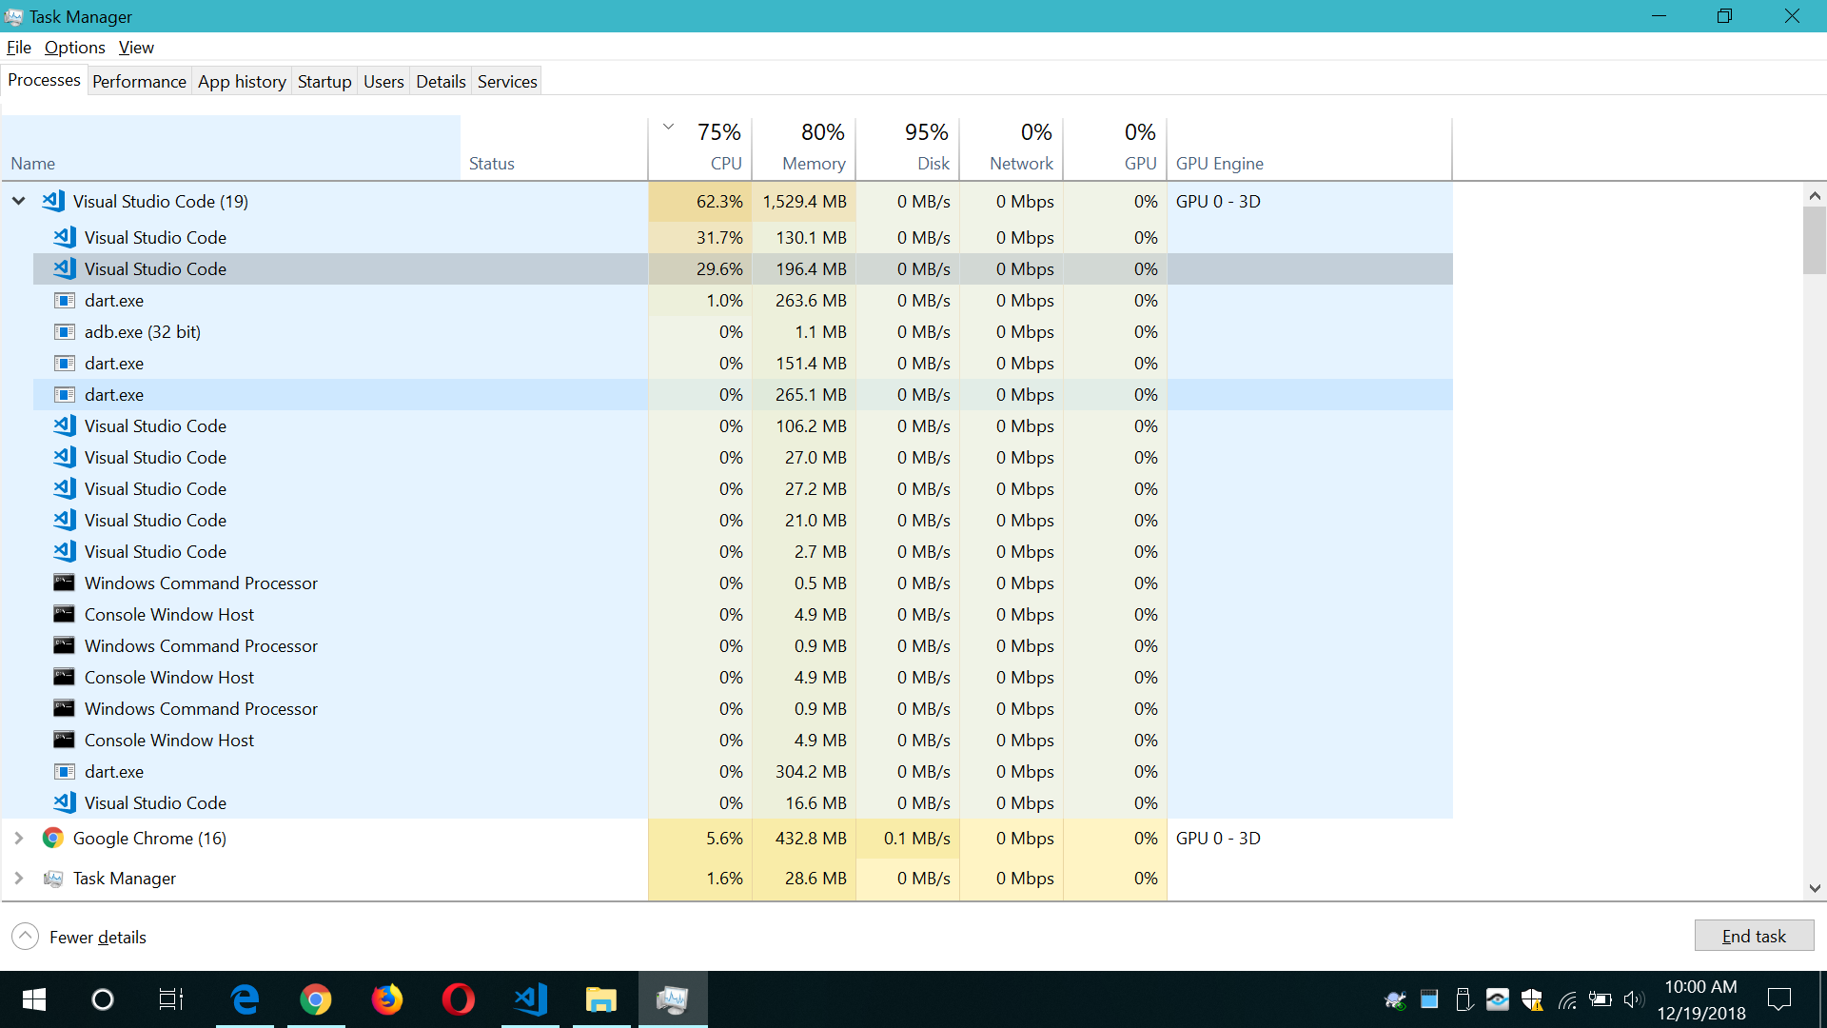Click the Task Manager process row icon

click(x=53, y=878)
